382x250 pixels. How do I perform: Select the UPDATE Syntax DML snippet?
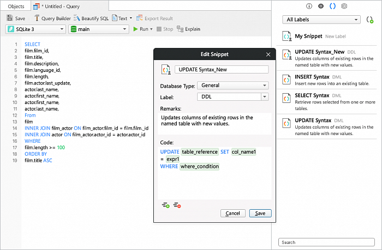[327, 127]
